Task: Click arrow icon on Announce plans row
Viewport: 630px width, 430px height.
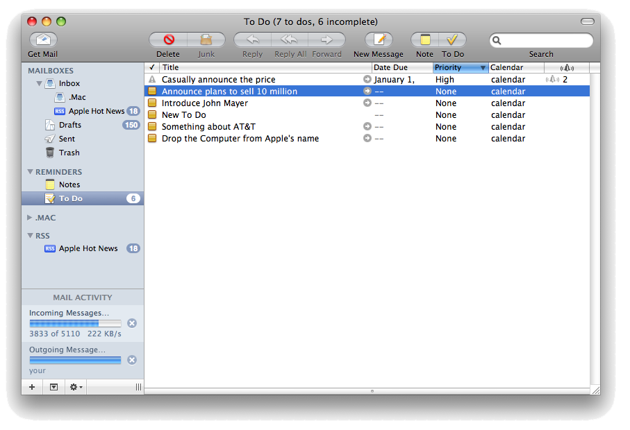Action: click(367, 91)
